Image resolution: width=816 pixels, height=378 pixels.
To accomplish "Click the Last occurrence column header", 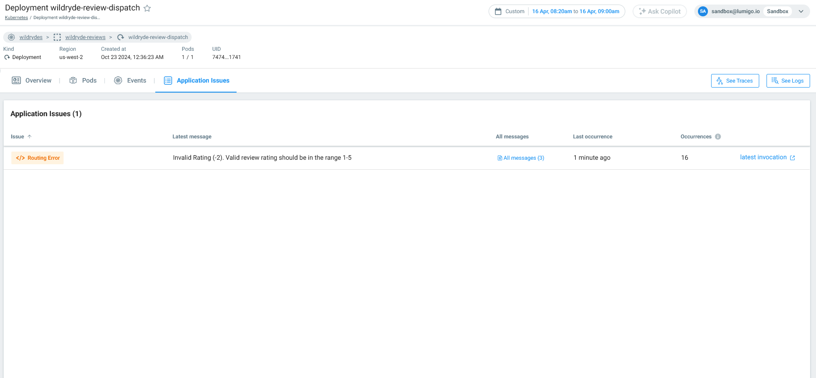I will click(x=593, y=137).
